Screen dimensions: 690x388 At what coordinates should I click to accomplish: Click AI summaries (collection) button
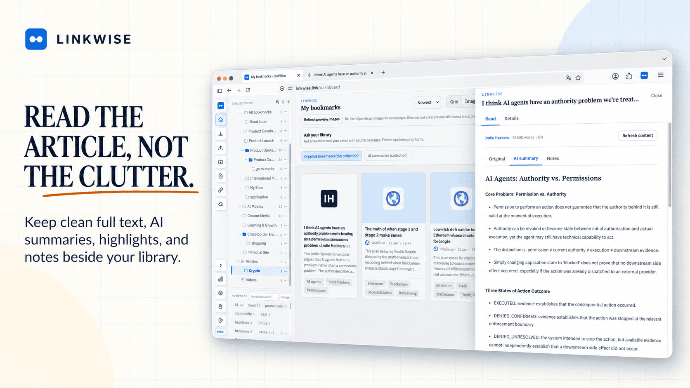(x=388, y=155)
